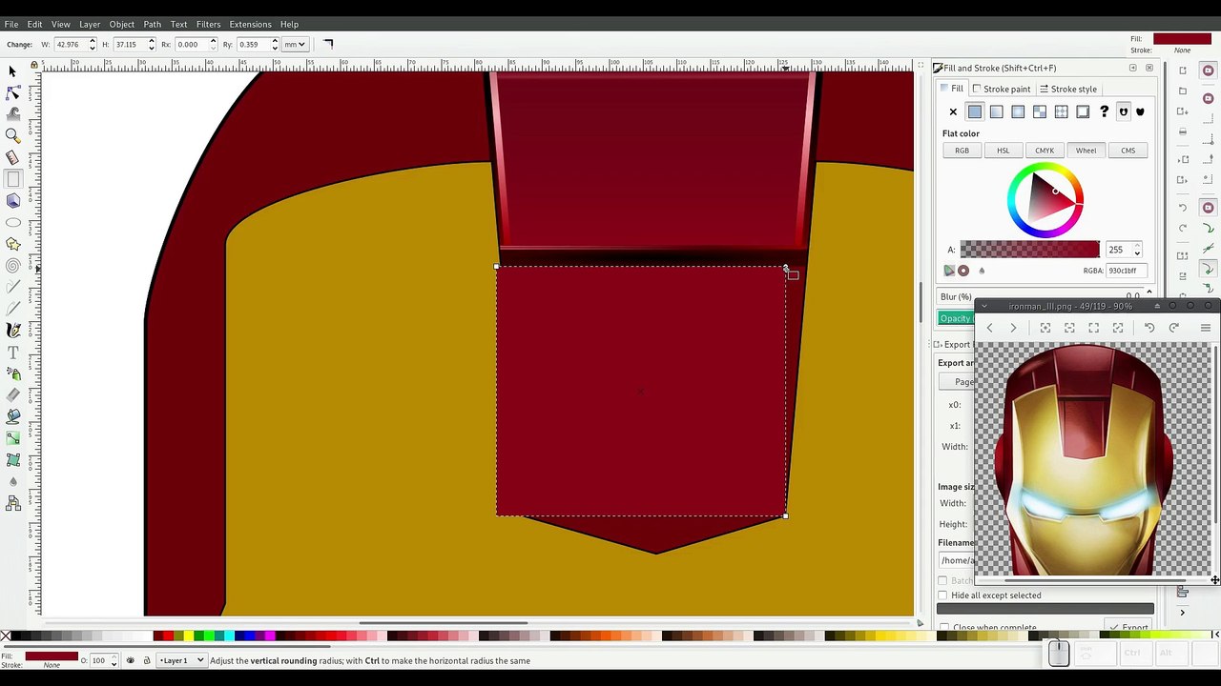The height and width of the screenshot is (686, 1221).
Task: Open the Extensions menu
Action: tap(250, 24)
